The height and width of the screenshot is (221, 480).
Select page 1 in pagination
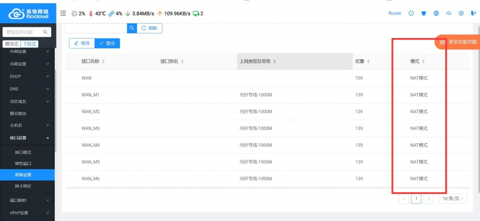(x=416, y=198)
